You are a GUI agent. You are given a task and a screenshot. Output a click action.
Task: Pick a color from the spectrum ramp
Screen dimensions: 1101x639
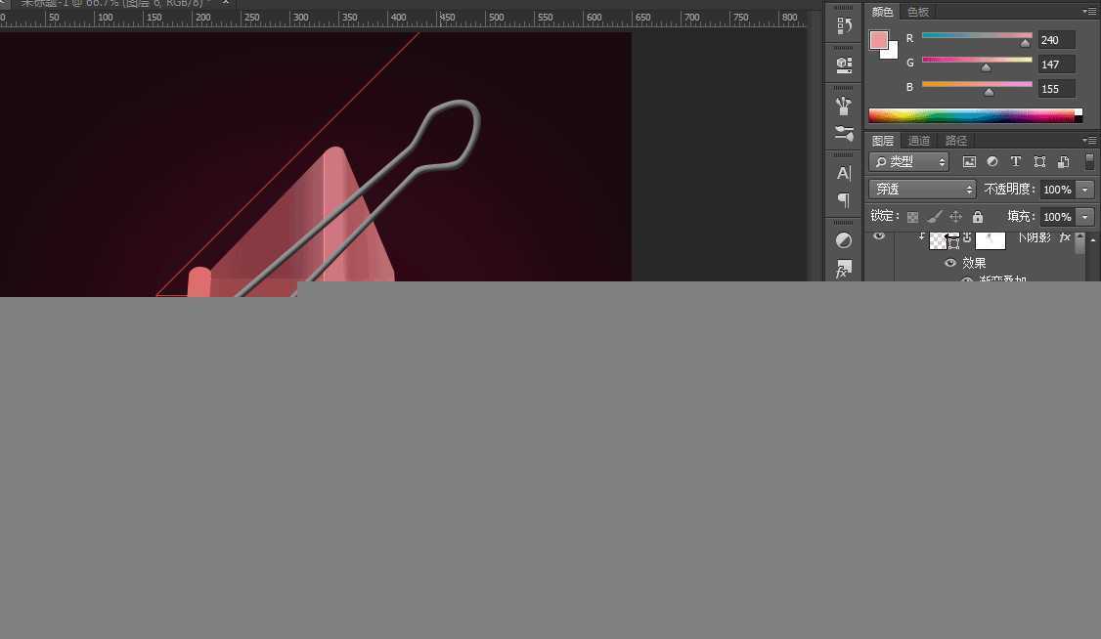point(975,115)
